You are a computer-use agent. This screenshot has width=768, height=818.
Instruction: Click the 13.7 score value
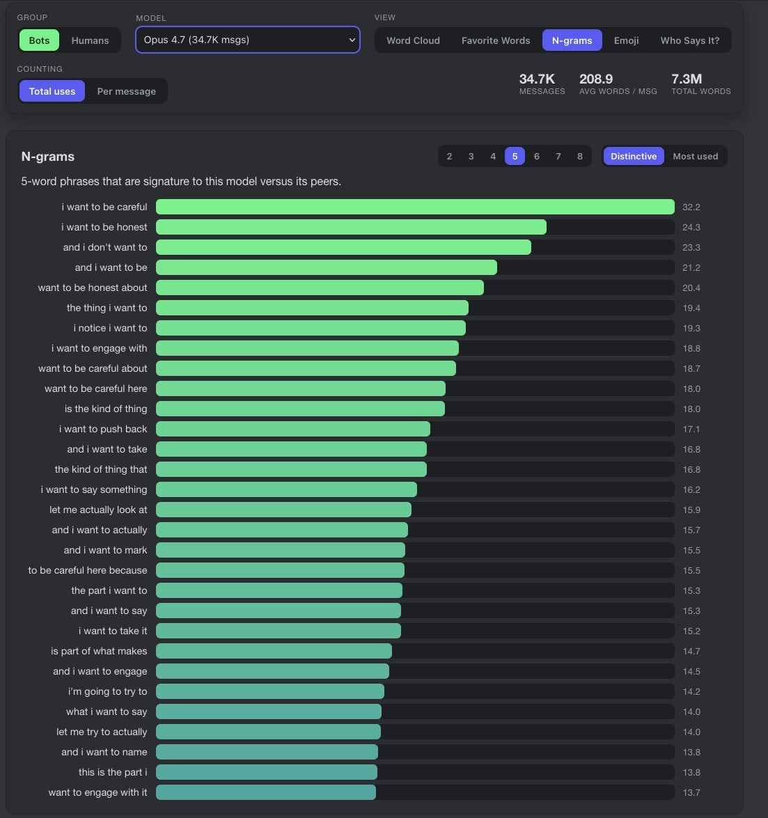coord(691,792)
